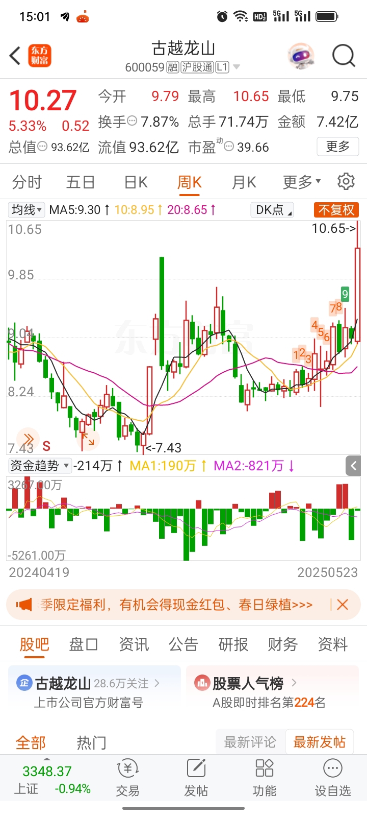Open the 季限定福利 promo banner link
This screenshot has width=367, height=817.
tap(176, 605)
